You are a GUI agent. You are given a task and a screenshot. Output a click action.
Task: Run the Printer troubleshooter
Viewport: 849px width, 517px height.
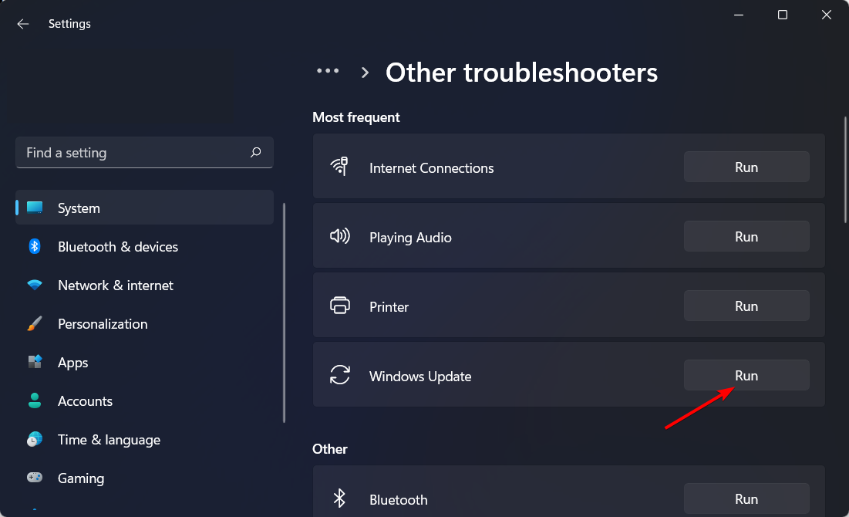point(746,306)
